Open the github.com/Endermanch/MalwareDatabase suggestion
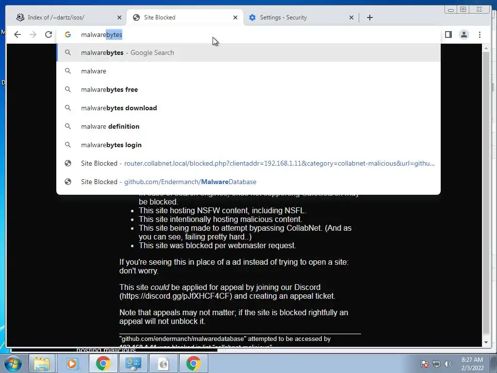497x373 pixels. pos(248,182)
